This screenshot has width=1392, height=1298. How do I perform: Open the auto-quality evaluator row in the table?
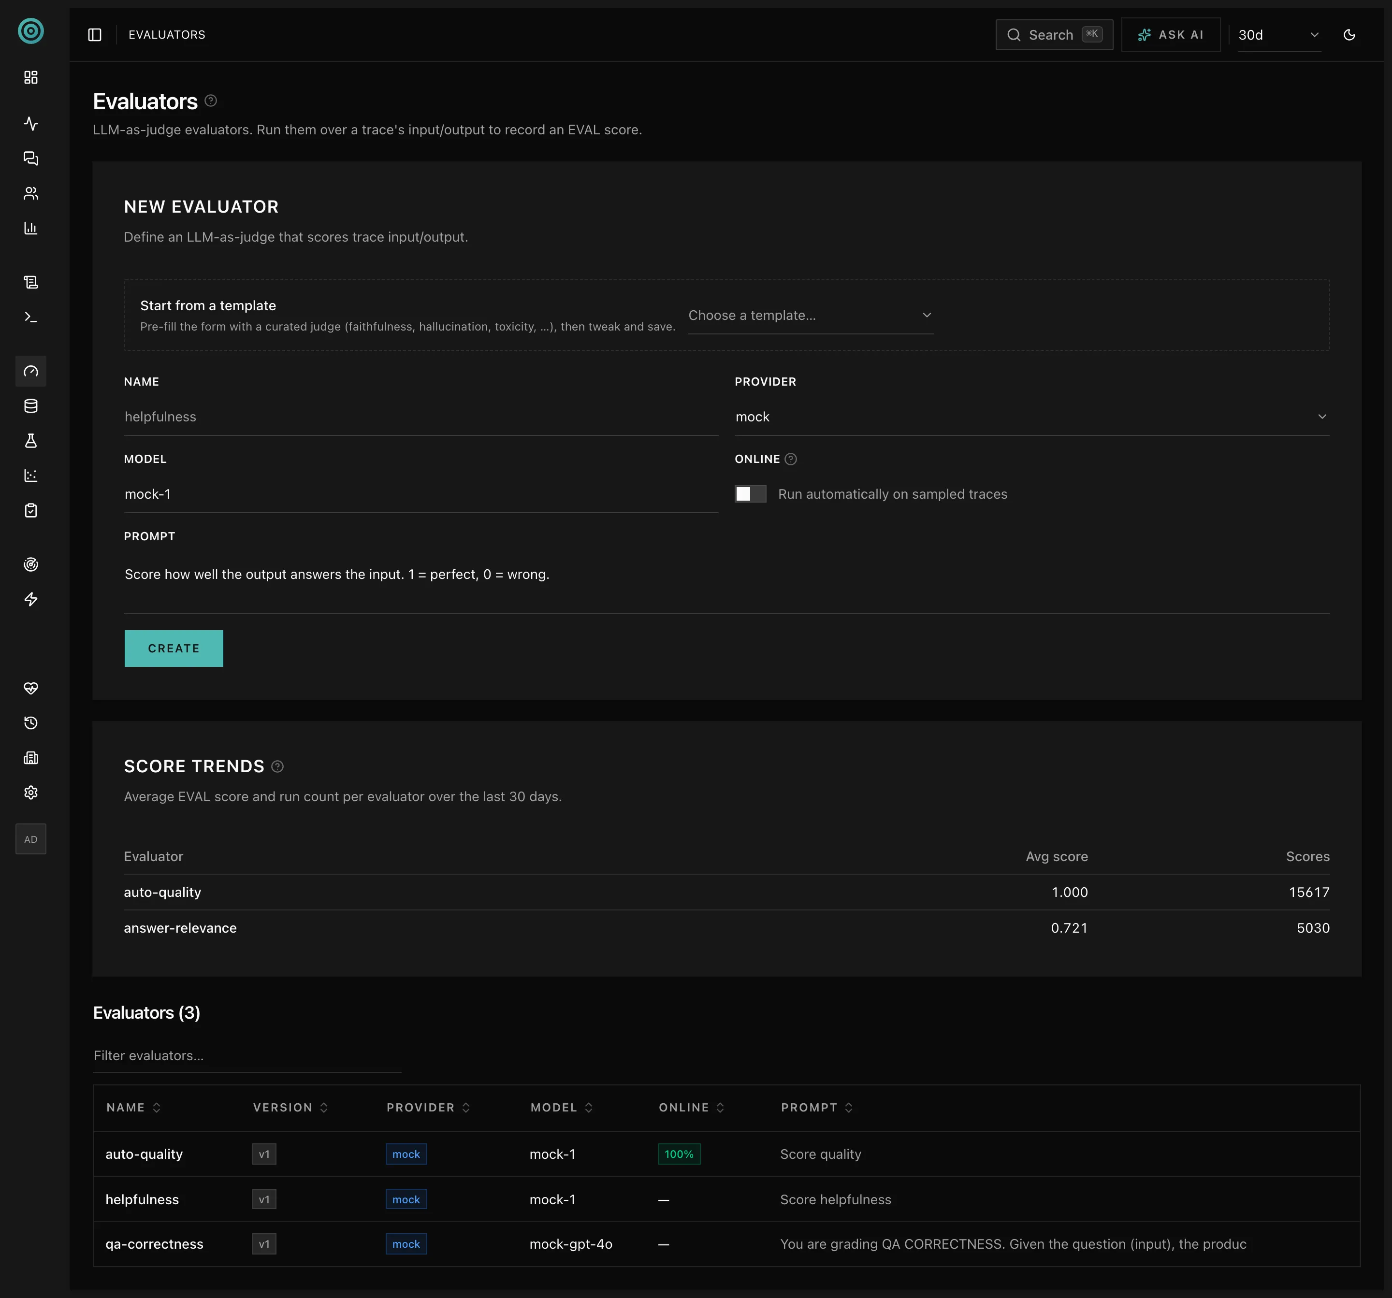pos(726,1154)
